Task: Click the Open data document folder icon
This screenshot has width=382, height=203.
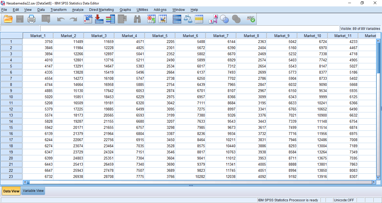Action: 8,19
